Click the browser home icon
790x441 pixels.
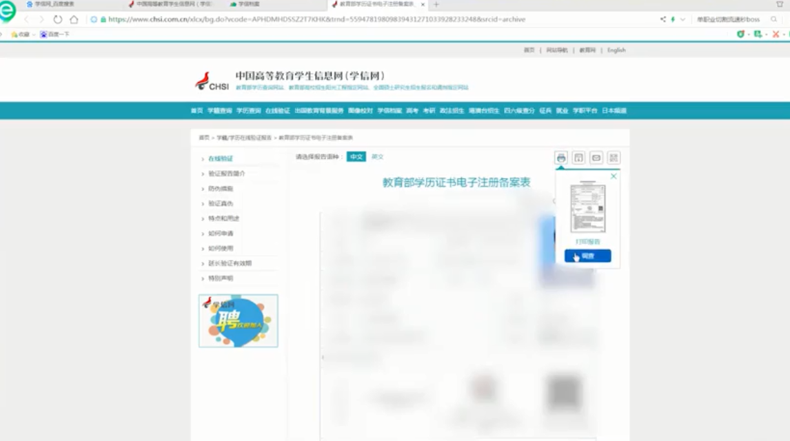[x=74, y=19]
